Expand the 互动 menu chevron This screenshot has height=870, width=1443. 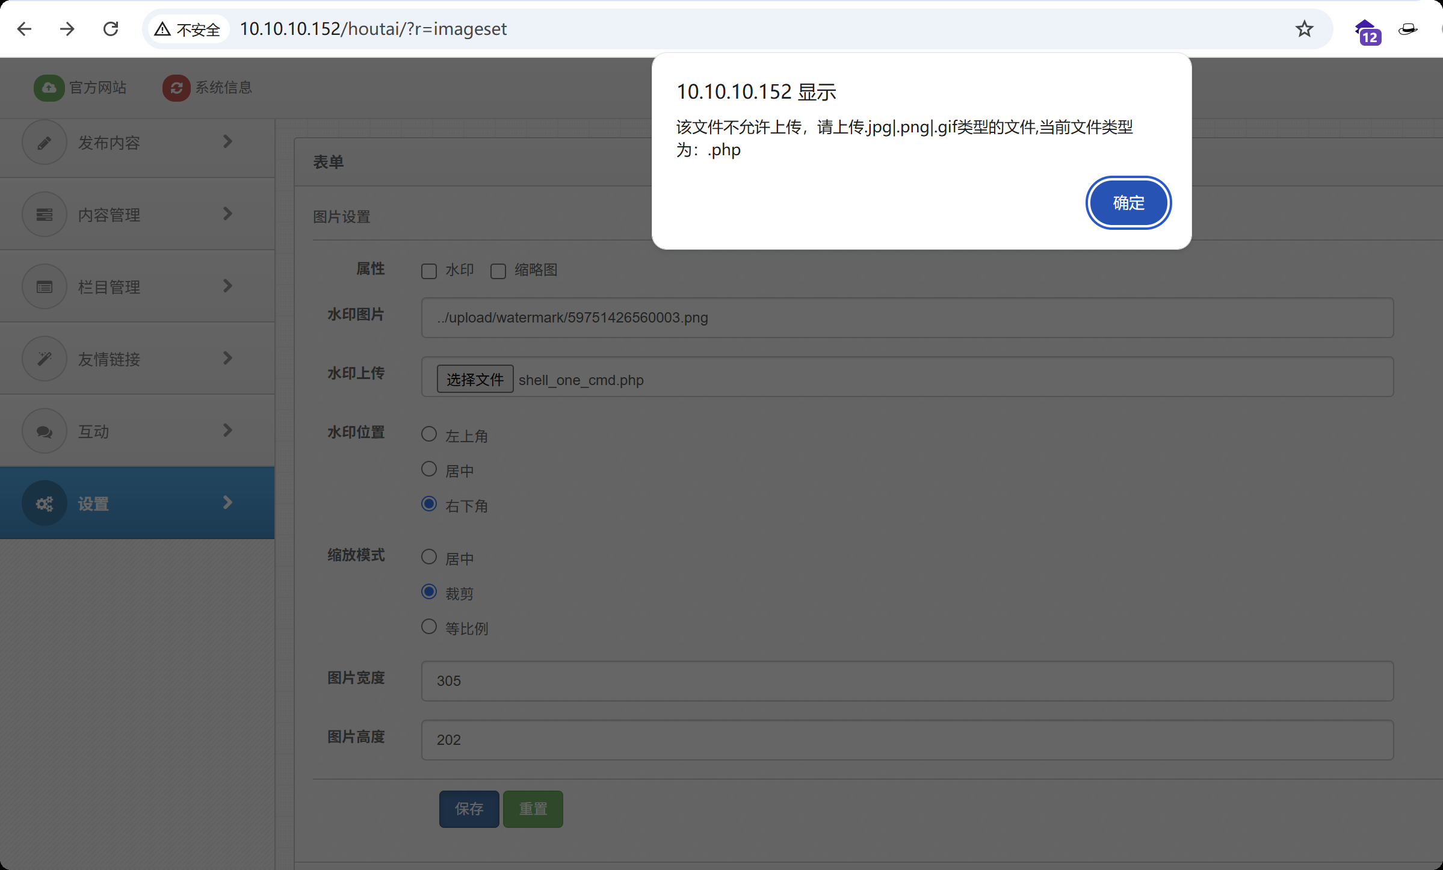coord(227,430)
